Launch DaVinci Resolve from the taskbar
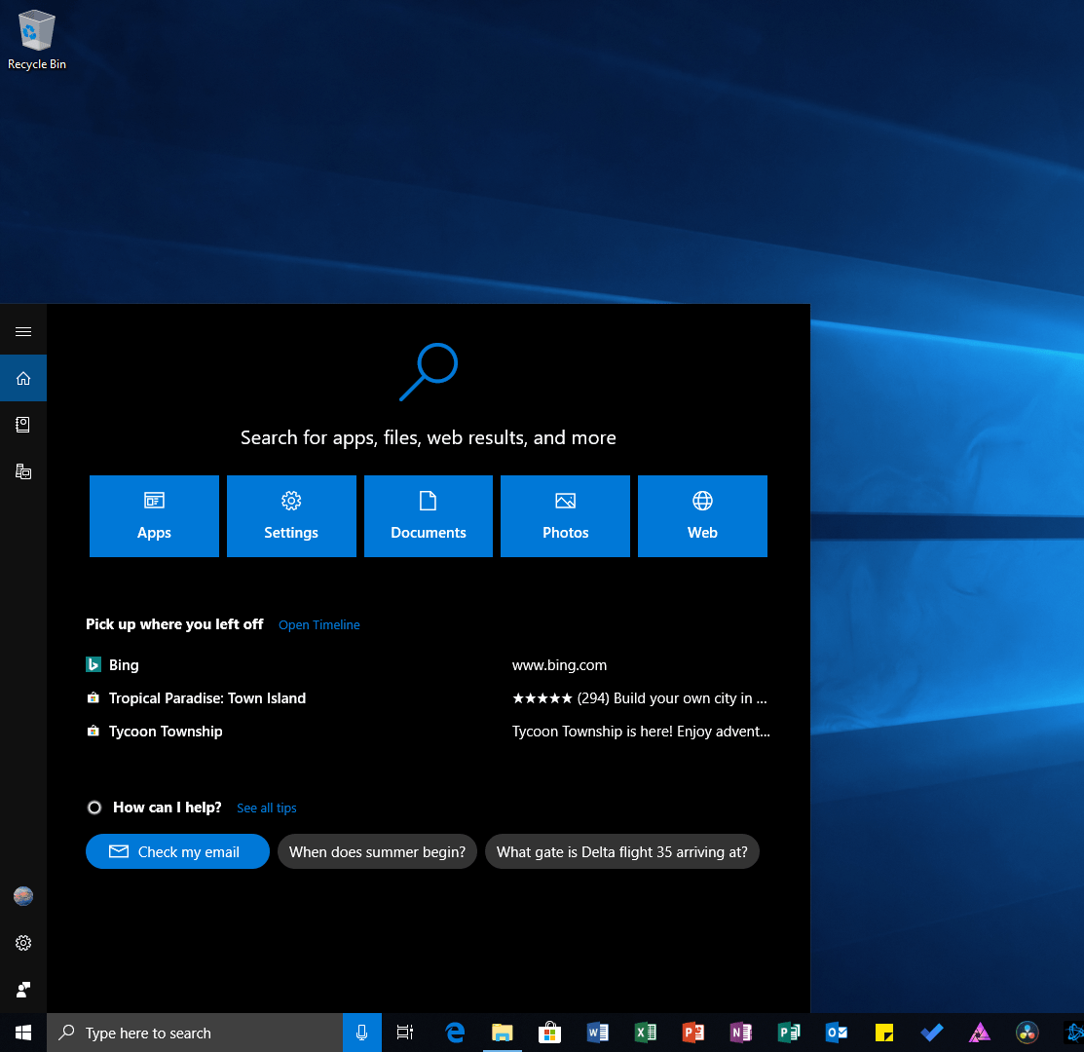 coord(1027,1032)
